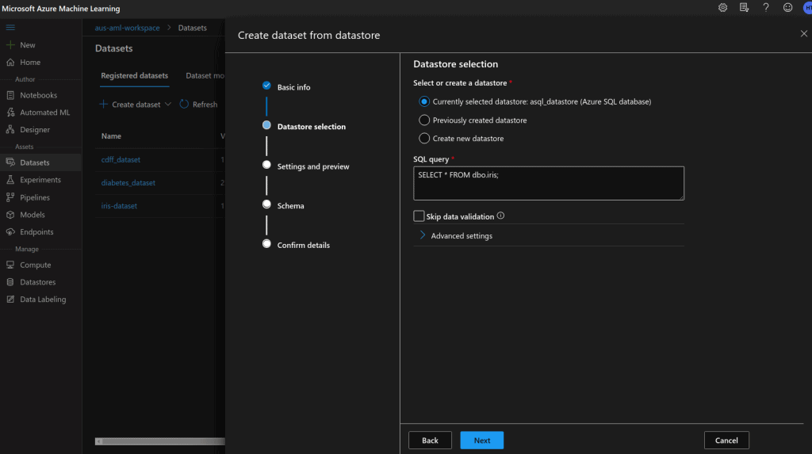Open the settings gear icon
The height and width of the screenshot is (454, 812).
click(x=722, y=8)
